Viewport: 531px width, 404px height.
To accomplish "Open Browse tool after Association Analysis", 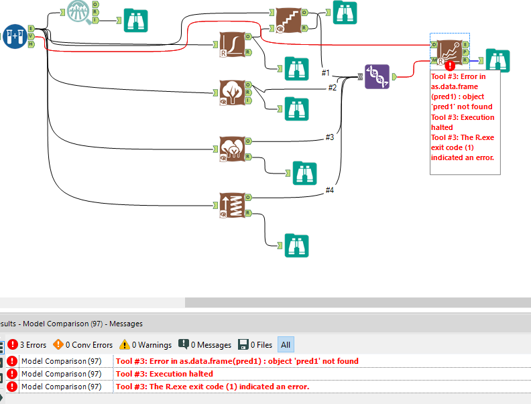I will click(135, 21).
